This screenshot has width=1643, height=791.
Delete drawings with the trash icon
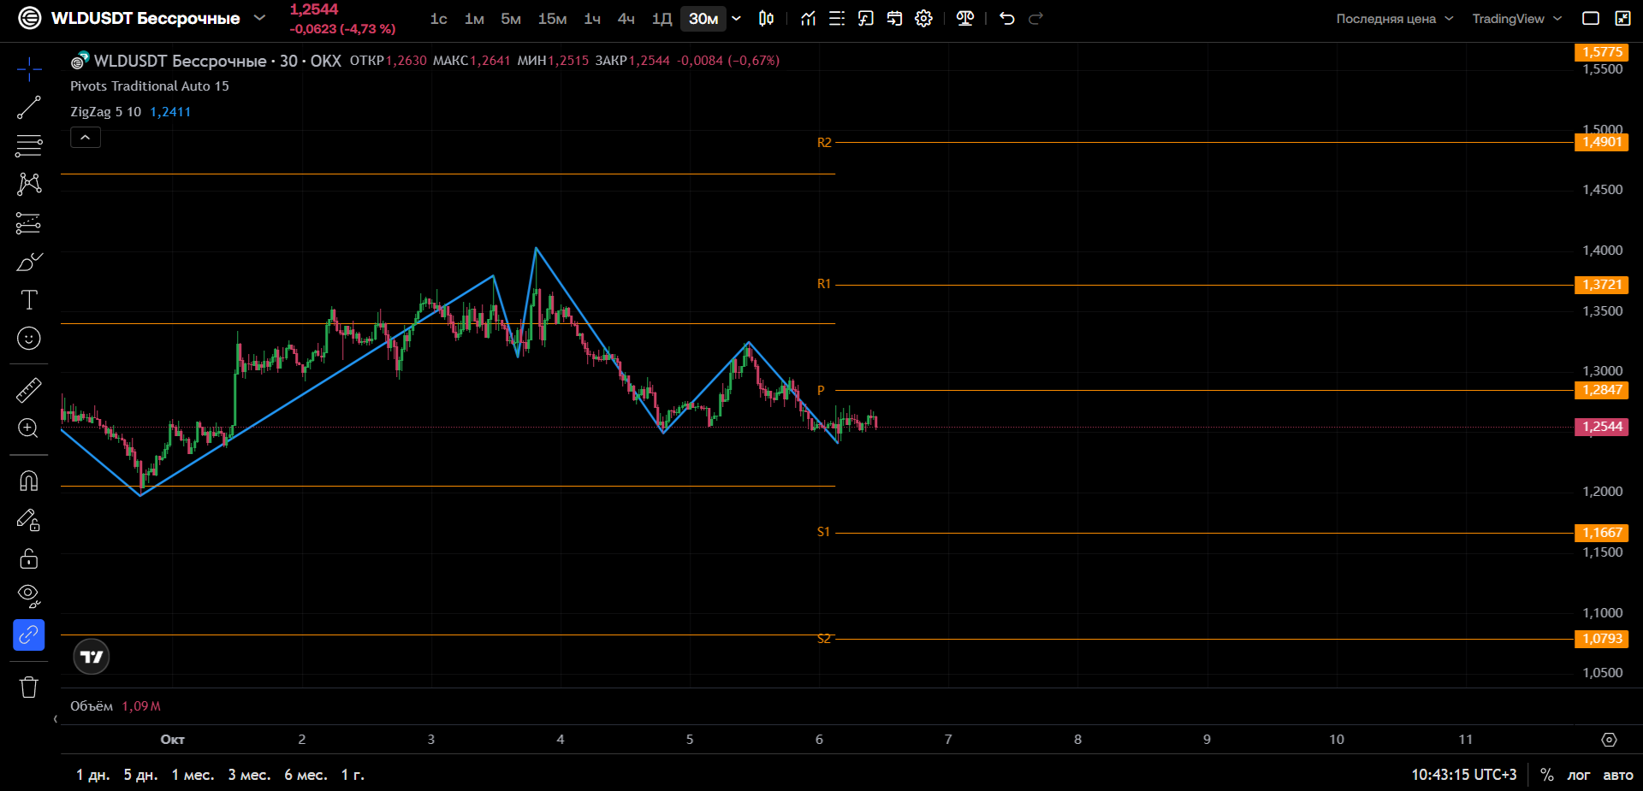coord(28,687)
